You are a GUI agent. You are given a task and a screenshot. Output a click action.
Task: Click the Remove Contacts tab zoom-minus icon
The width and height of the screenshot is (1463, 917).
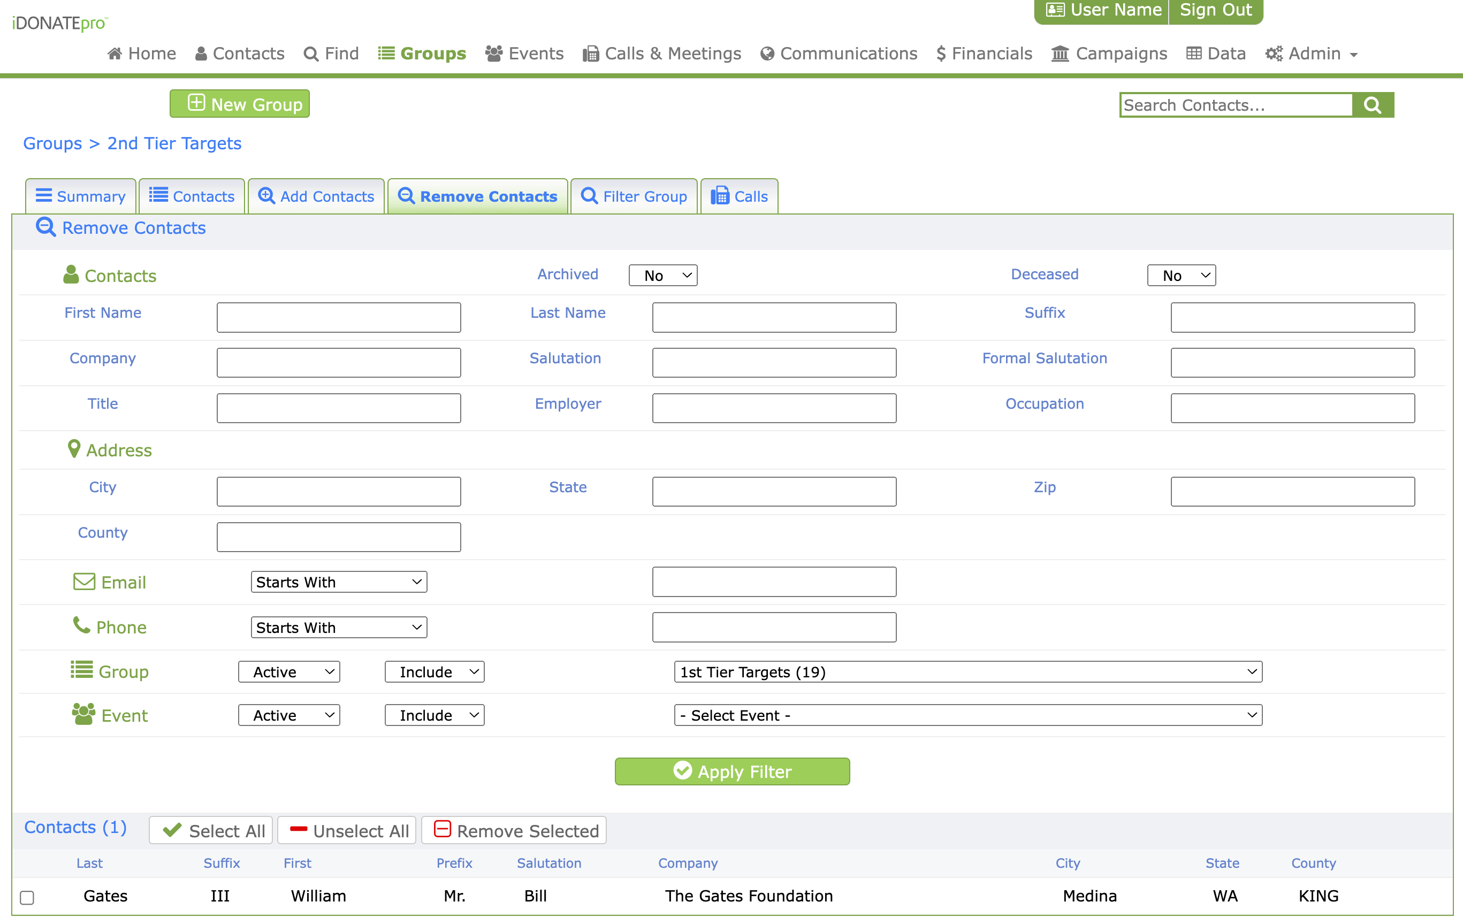pyautogui.click(x=406, y=195)
